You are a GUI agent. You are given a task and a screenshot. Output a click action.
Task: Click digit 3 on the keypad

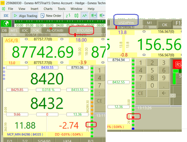pos(164,63)
